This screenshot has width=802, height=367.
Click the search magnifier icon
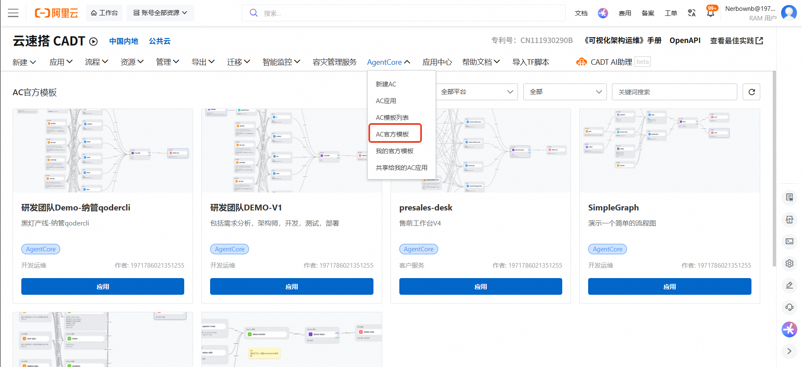pyautogui.click(x=254, y=13)
